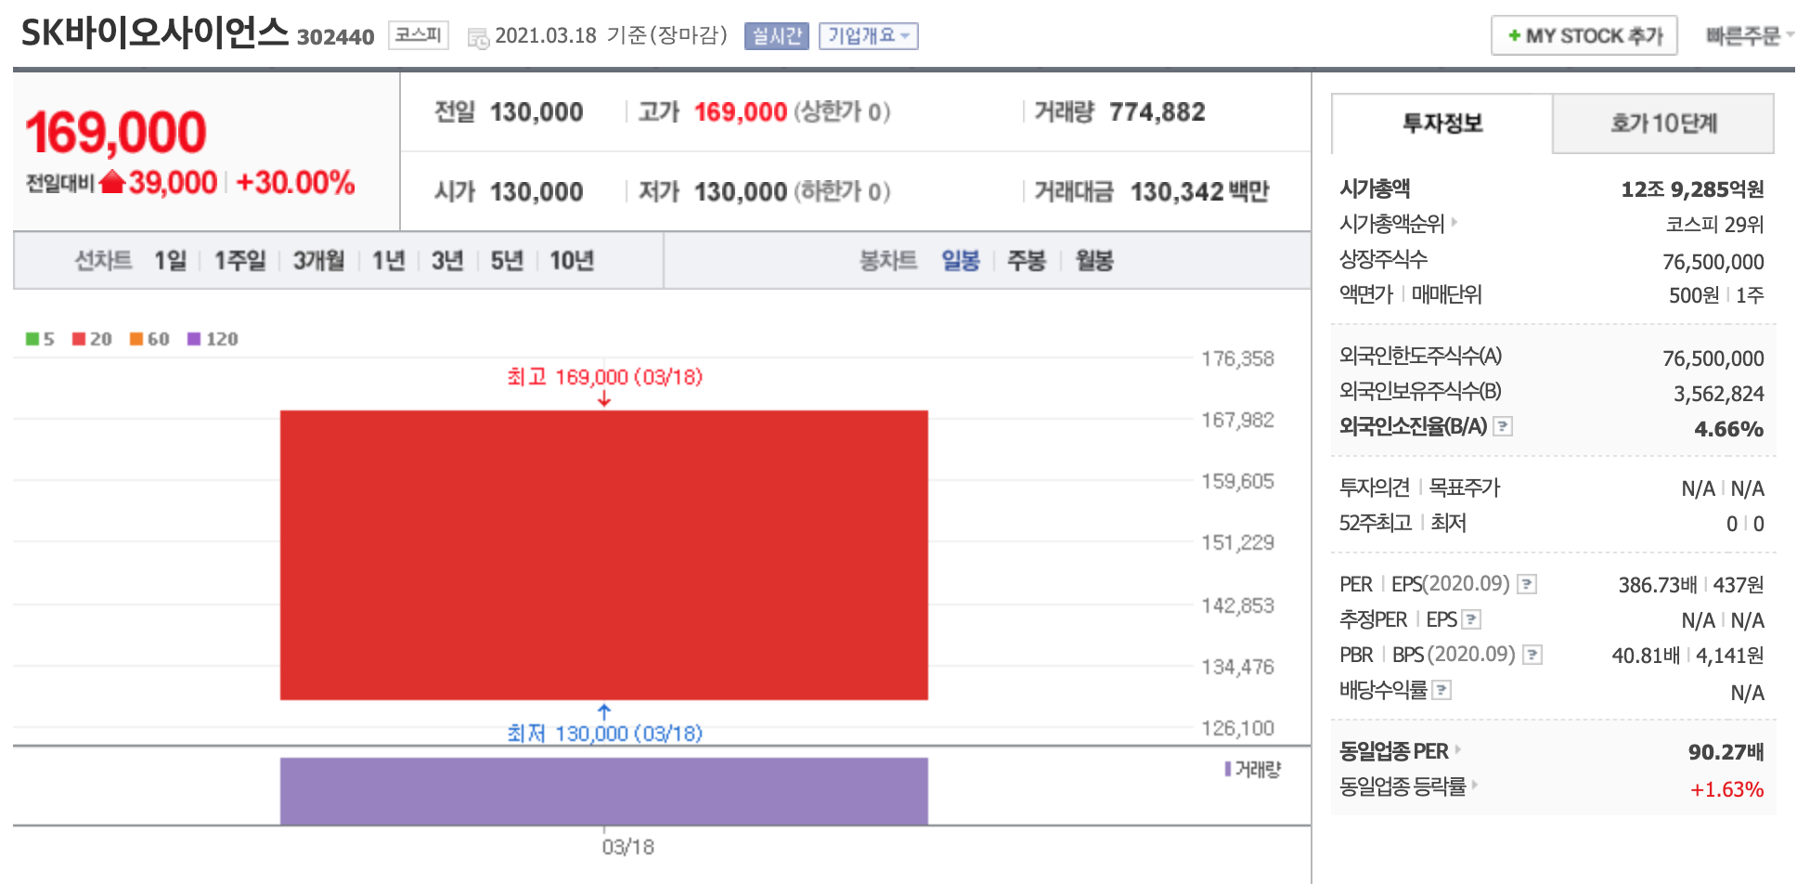Image resolution: width=1810 pixels, height=884 pixels.
Task: Open the 기업개요 dropdown
Action: point(868,36)
